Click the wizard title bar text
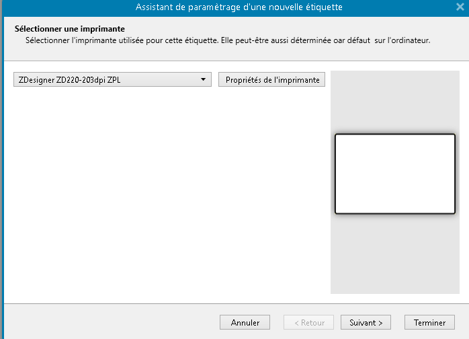This screenshot has width=469, height=339. pos(239,7)
